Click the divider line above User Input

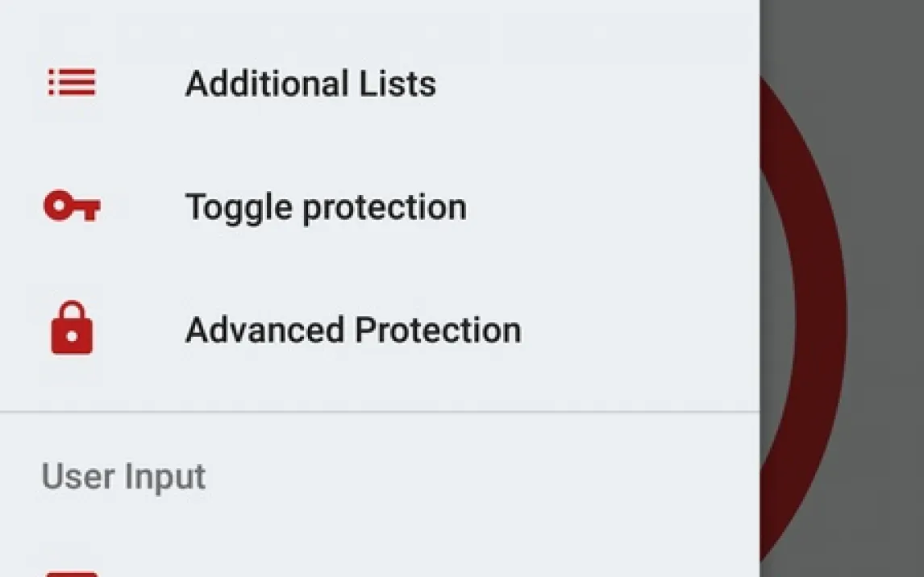[379, 412]
